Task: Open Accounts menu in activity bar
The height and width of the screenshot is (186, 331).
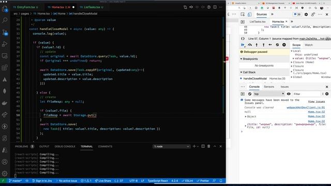Action: [5, 162]
